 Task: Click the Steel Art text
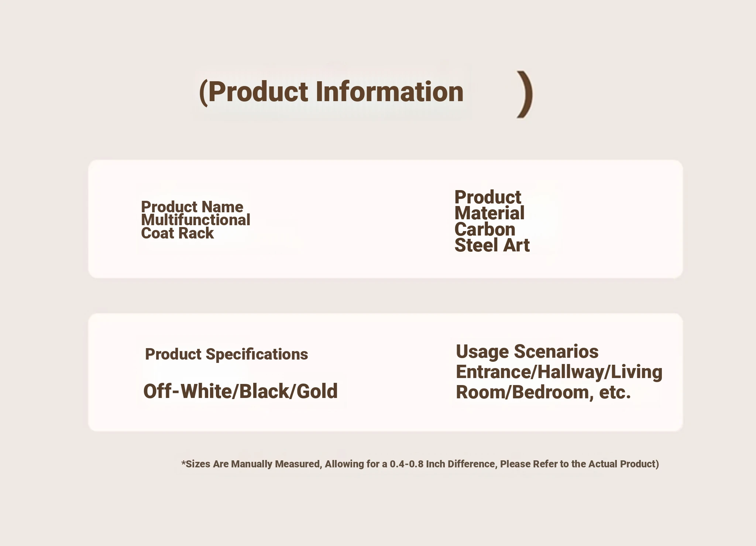[492, 245]
